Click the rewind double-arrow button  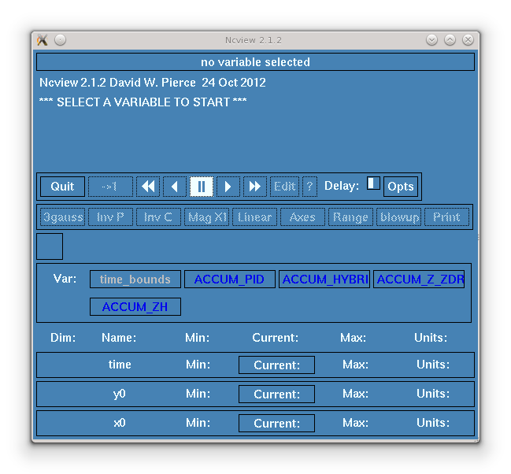point(147,187)
